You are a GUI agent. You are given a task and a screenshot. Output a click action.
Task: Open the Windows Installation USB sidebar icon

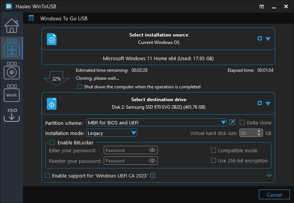pyautogui.click(x=12, y=71)
